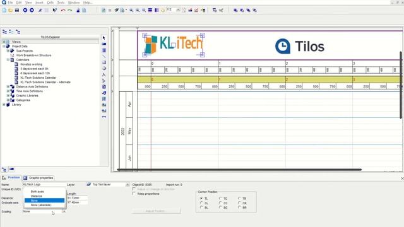This screenshot has height=227, width=404.
Task: Expand the Sub-Projects tree node
Action: point(8,50)
